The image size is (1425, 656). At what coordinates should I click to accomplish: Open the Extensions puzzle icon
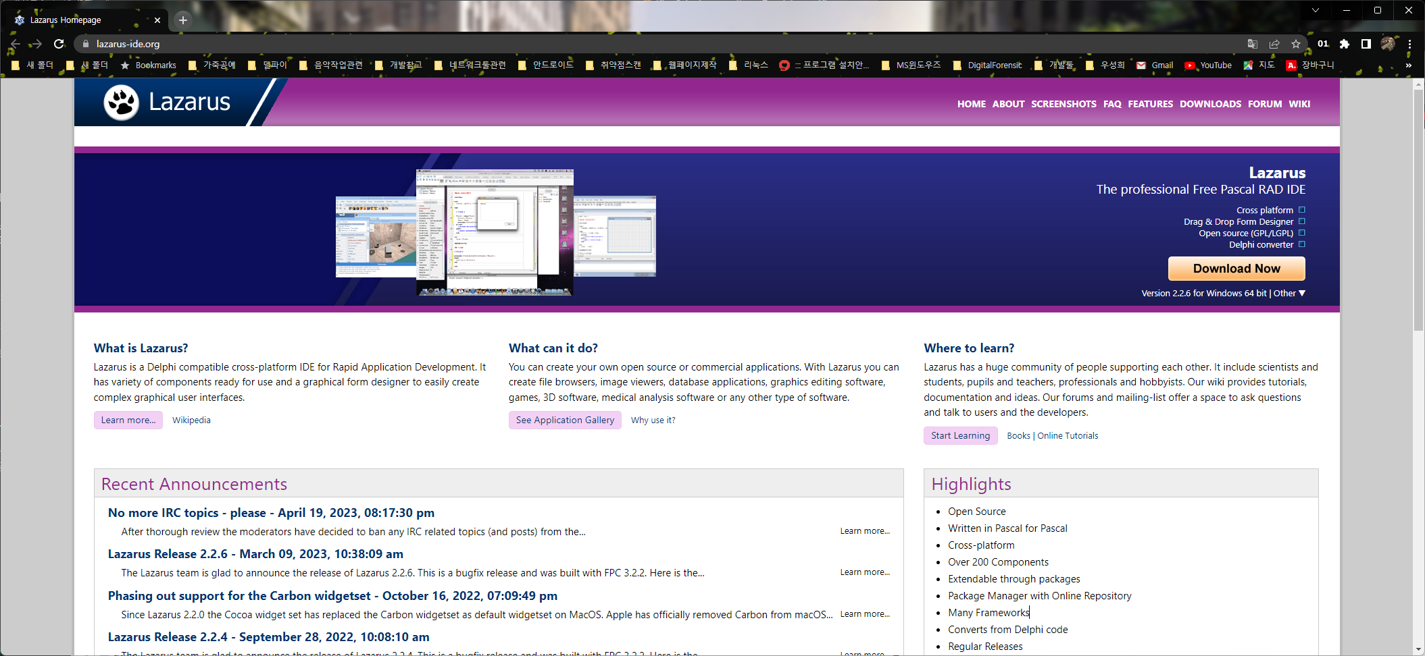(1345, 44)
